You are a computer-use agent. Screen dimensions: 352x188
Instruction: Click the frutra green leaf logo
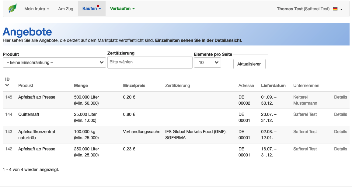click(x=12, y=8)
